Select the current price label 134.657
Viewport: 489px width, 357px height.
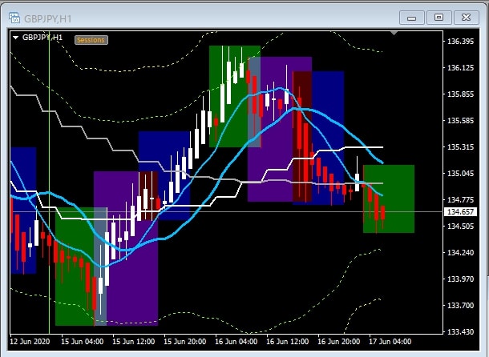[459, 212]
